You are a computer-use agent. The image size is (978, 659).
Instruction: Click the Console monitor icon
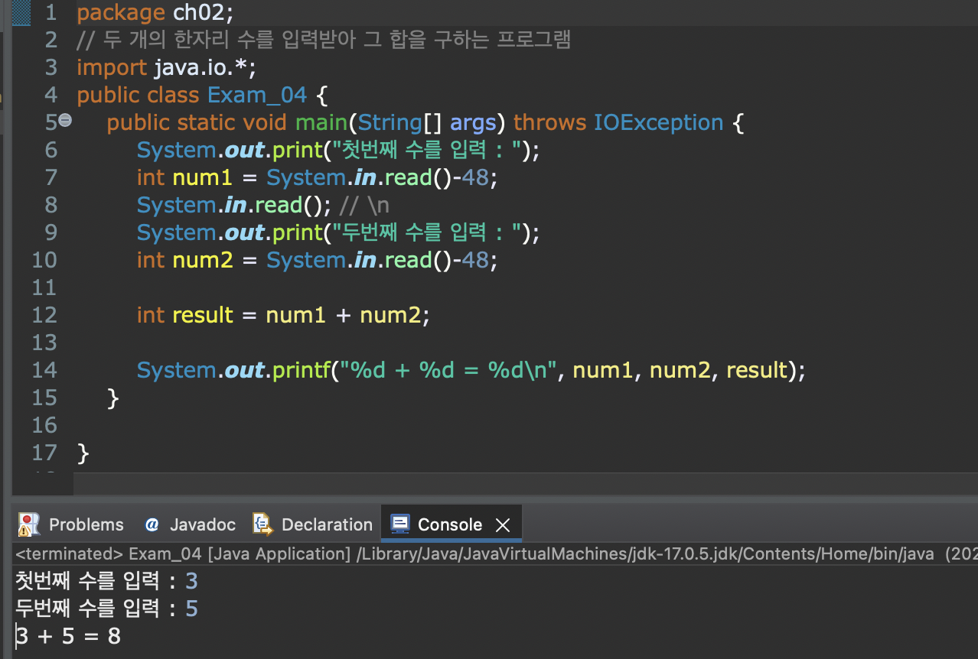tap(399, 524)
